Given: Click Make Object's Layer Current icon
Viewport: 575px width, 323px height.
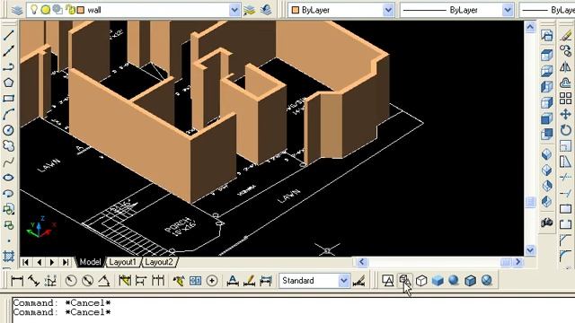Looking at the screenshot, I should 250,10.
